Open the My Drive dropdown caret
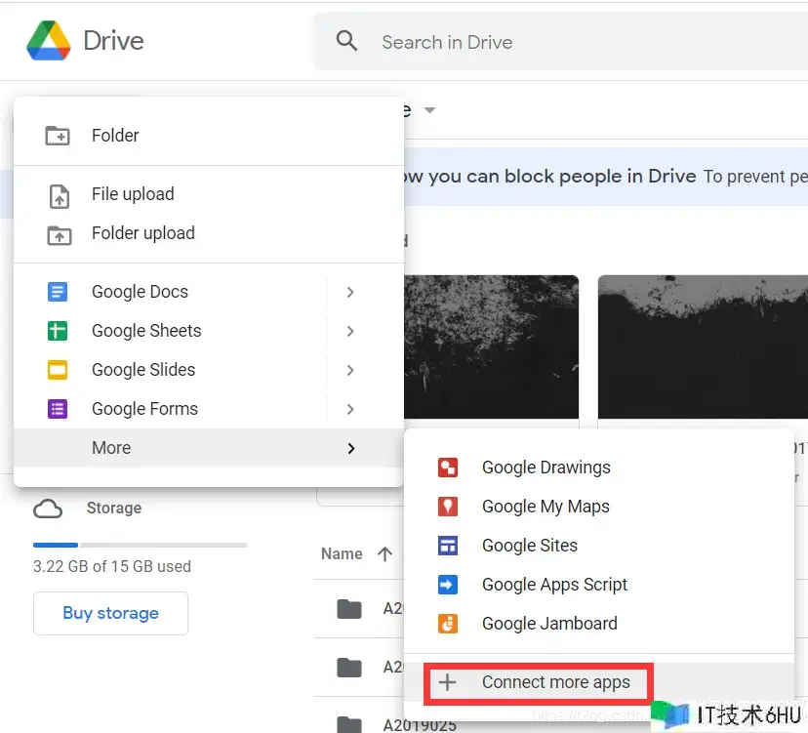Viewport: 808px width, 733px height. point(429,109)
